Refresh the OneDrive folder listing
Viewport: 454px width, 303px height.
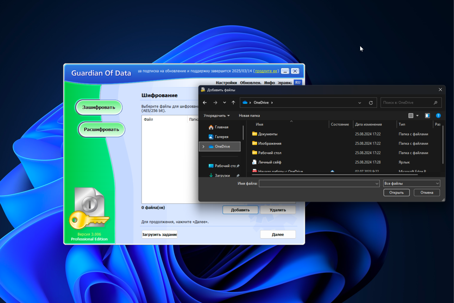tap(371, 103)
